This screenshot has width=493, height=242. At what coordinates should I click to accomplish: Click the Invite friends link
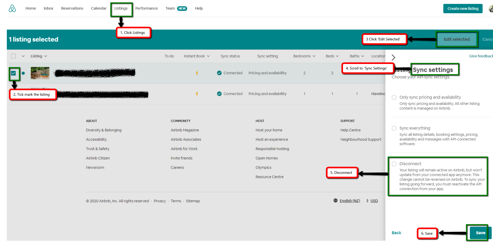pos(181,158)
